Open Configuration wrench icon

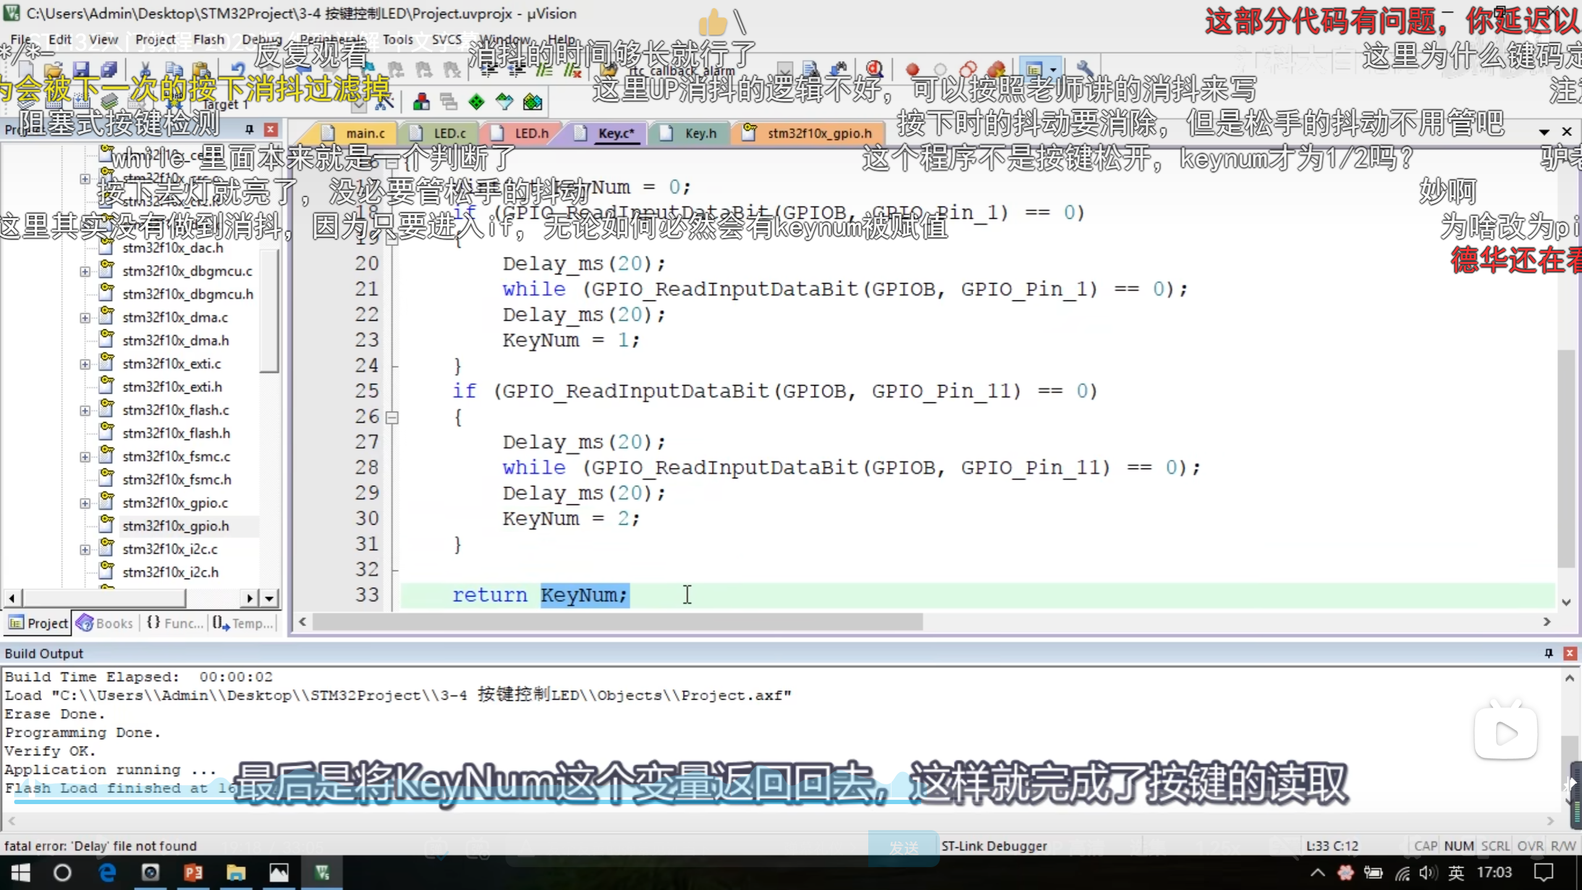(x=1085, y=69)
